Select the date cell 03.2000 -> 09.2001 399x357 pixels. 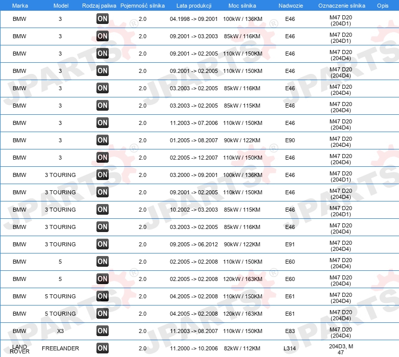pyautogui.click(x=194, y=175)
